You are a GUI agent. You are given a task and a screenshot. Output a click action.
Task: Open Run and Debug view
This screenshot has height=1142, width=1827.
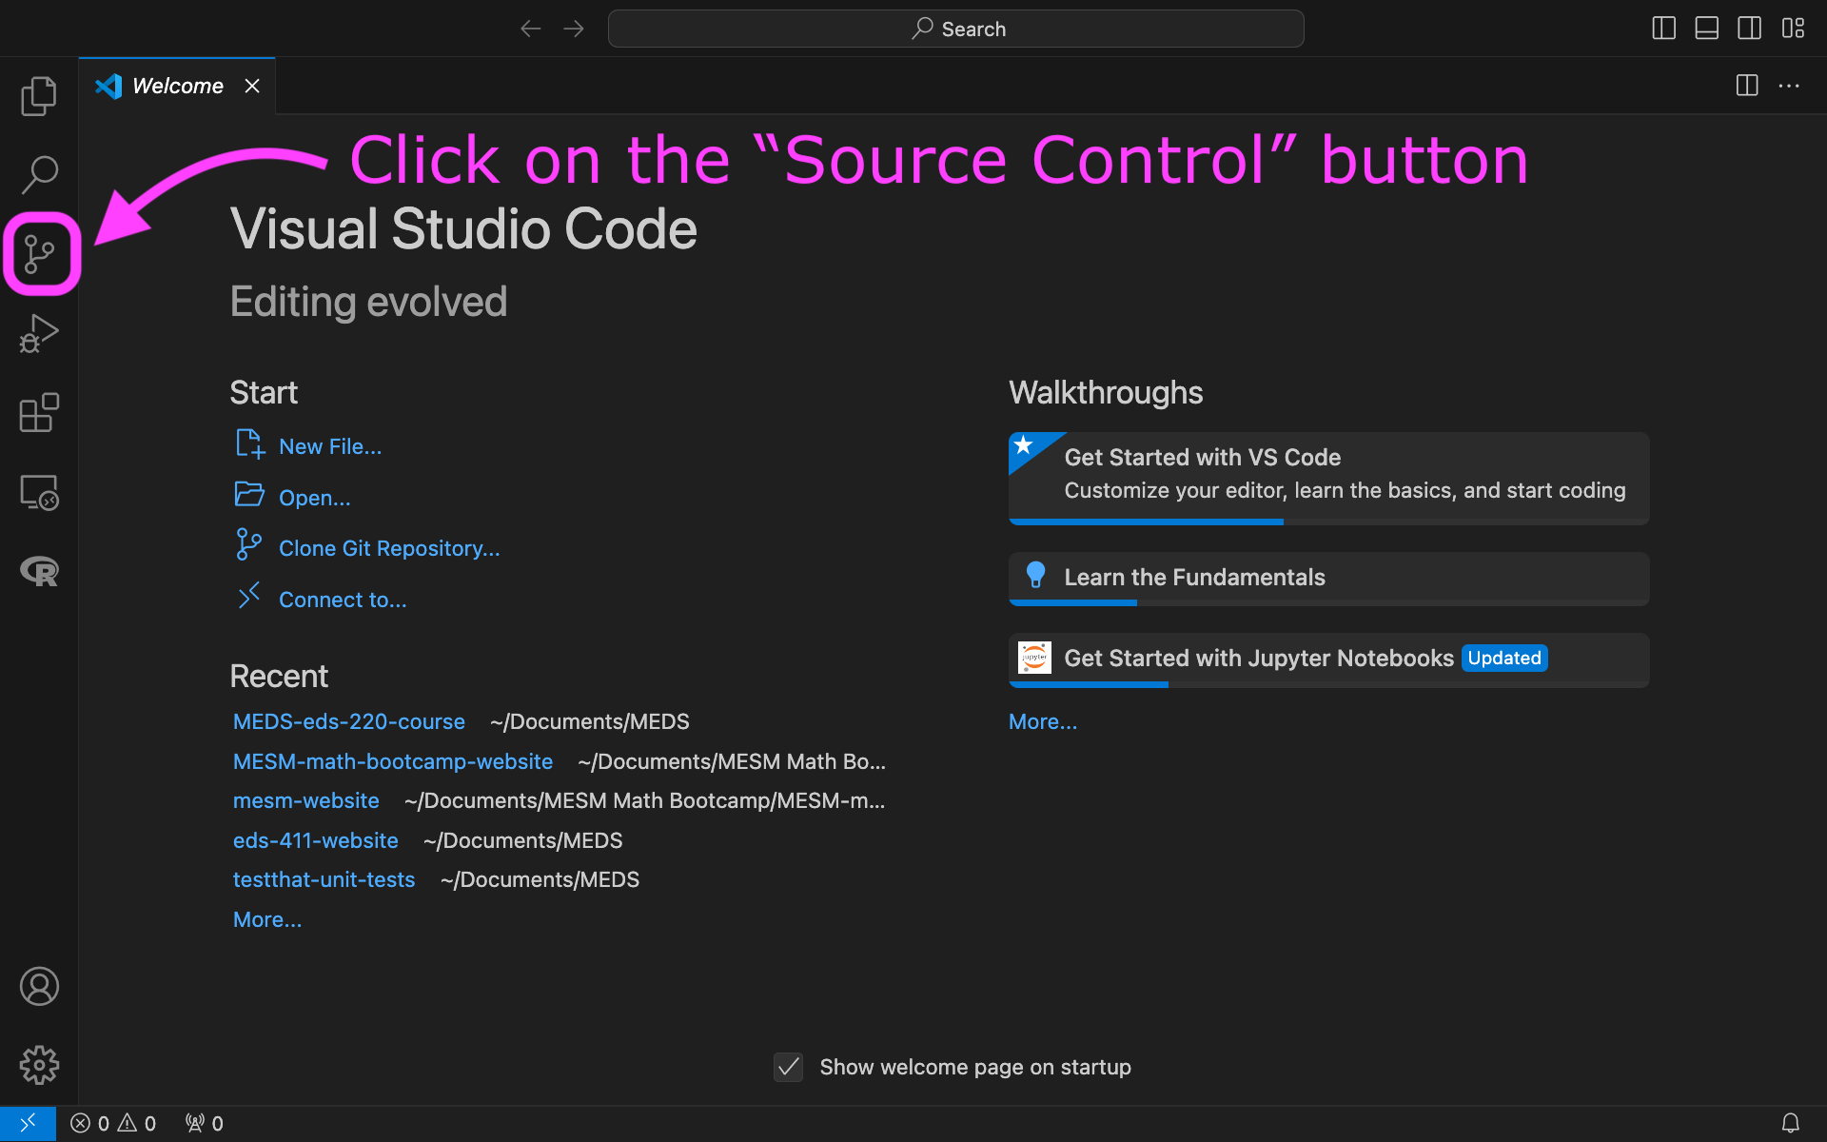[39, 334]
